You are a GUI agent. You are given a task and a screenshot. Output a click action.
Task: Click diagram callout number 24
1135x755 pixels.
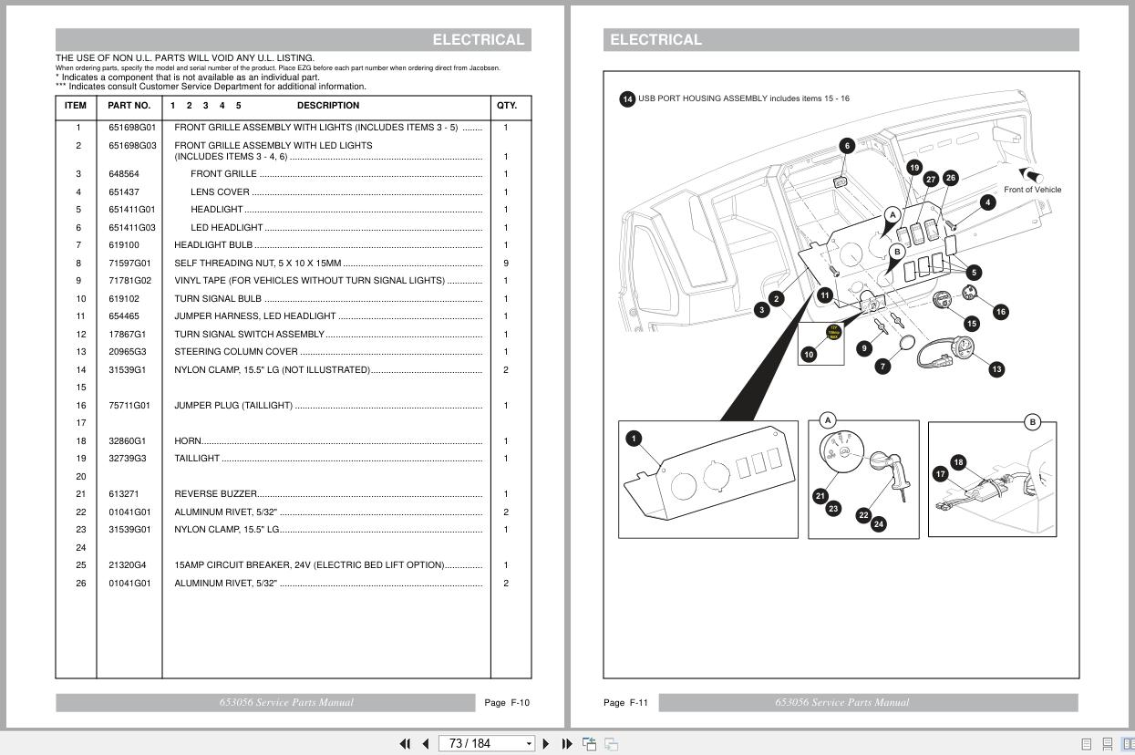coord(879,524)
